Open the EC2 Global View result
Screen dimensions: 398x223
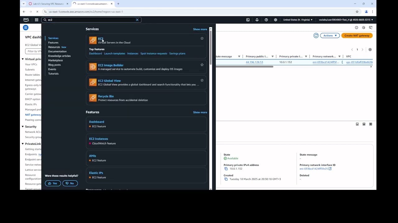click(109, 81)
